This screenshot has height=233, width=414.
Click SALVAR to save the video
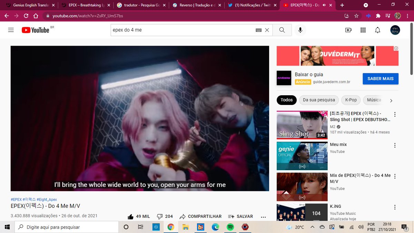pyautogui.click(x=240, y=216)
